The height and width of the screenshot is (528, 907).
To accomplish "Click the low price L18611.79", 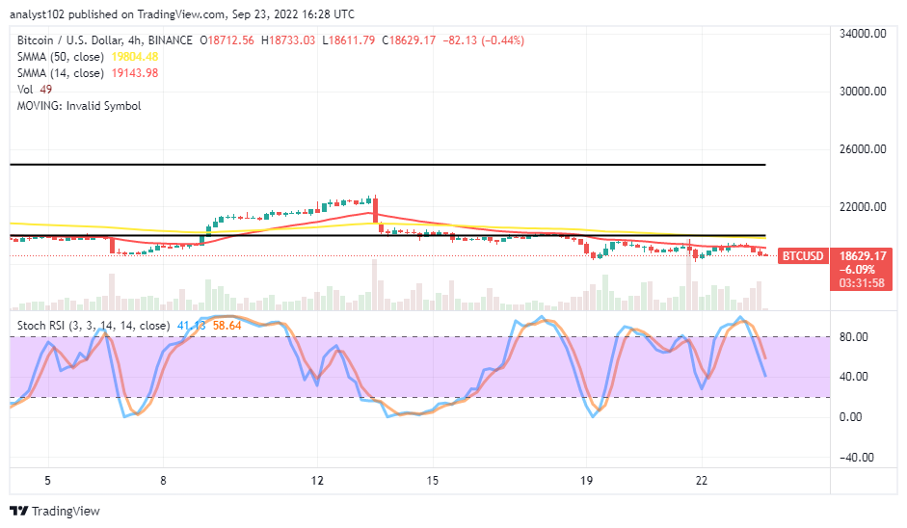I will click(348, 40).
